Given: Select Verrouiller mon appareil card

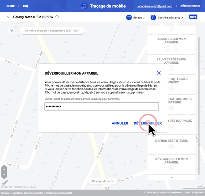Looking at the screenshot, I should (x=172, y=45).
